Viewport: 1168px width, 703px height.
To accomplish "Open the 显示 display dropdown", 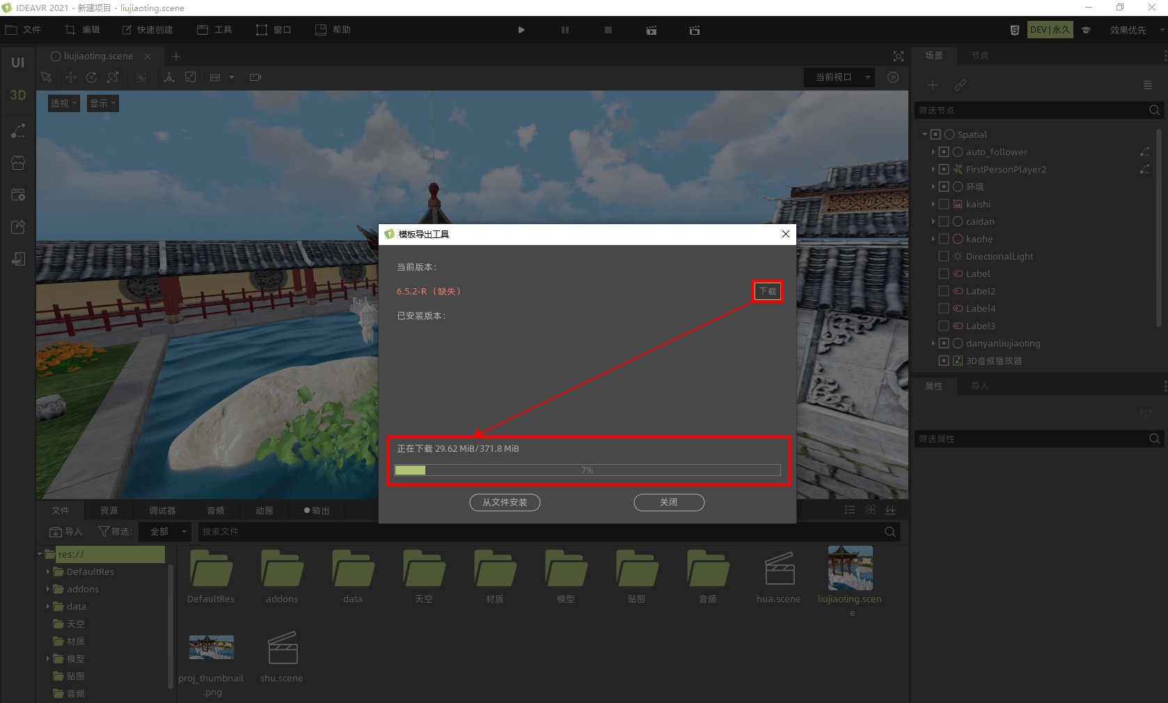I will pos(103,103).
